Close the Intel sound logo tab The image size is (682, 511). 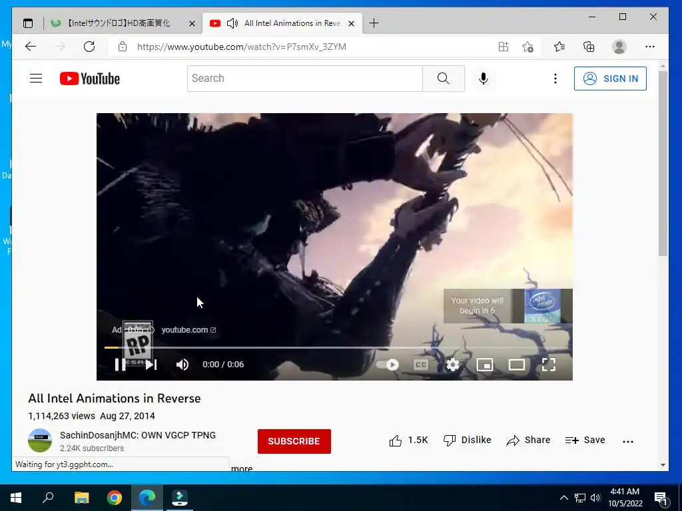[x=192, y=23]
